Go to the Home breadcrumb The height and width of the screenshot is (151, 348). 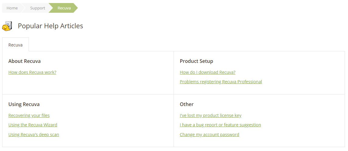[12, 8]
